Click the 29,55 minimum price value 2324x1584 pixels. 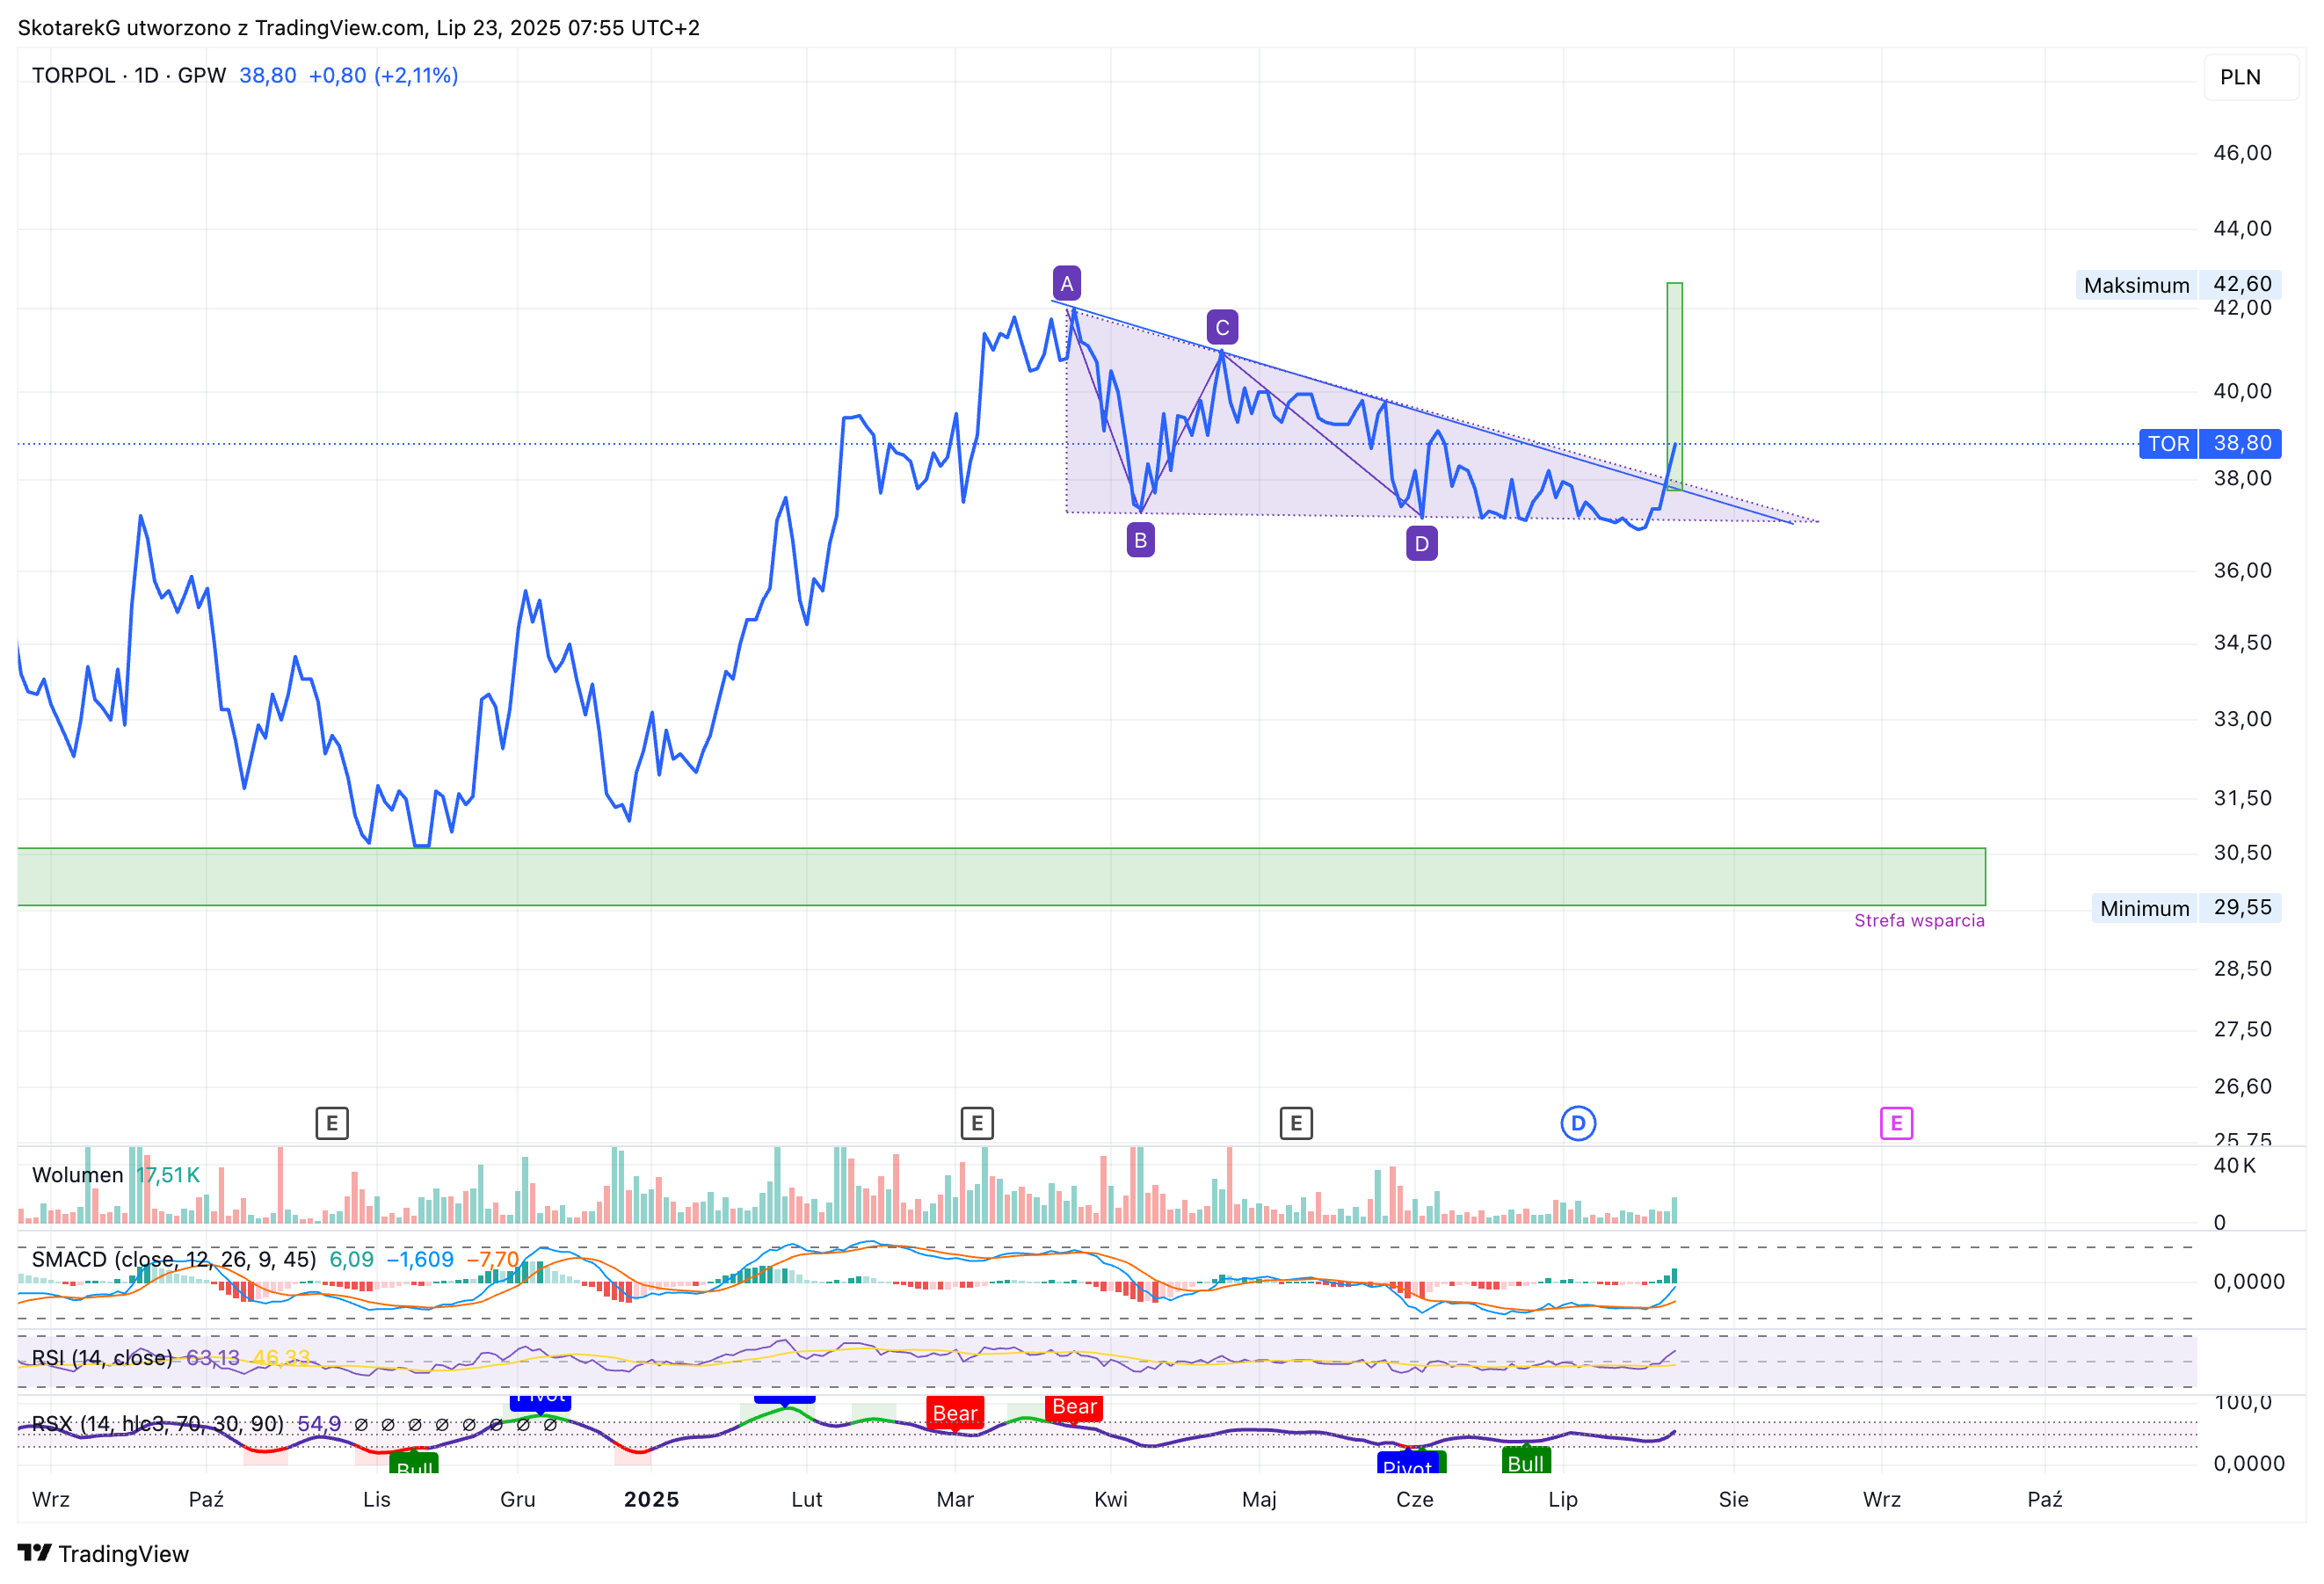click(2242, 907)
